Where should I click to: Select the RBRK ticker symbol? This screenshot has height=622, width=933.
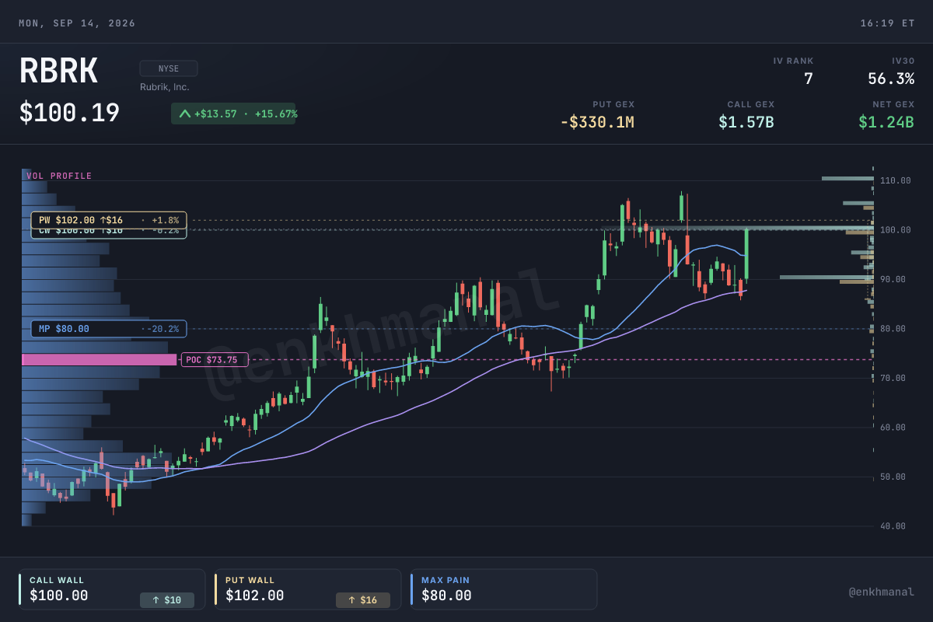(x=58, y=72)
